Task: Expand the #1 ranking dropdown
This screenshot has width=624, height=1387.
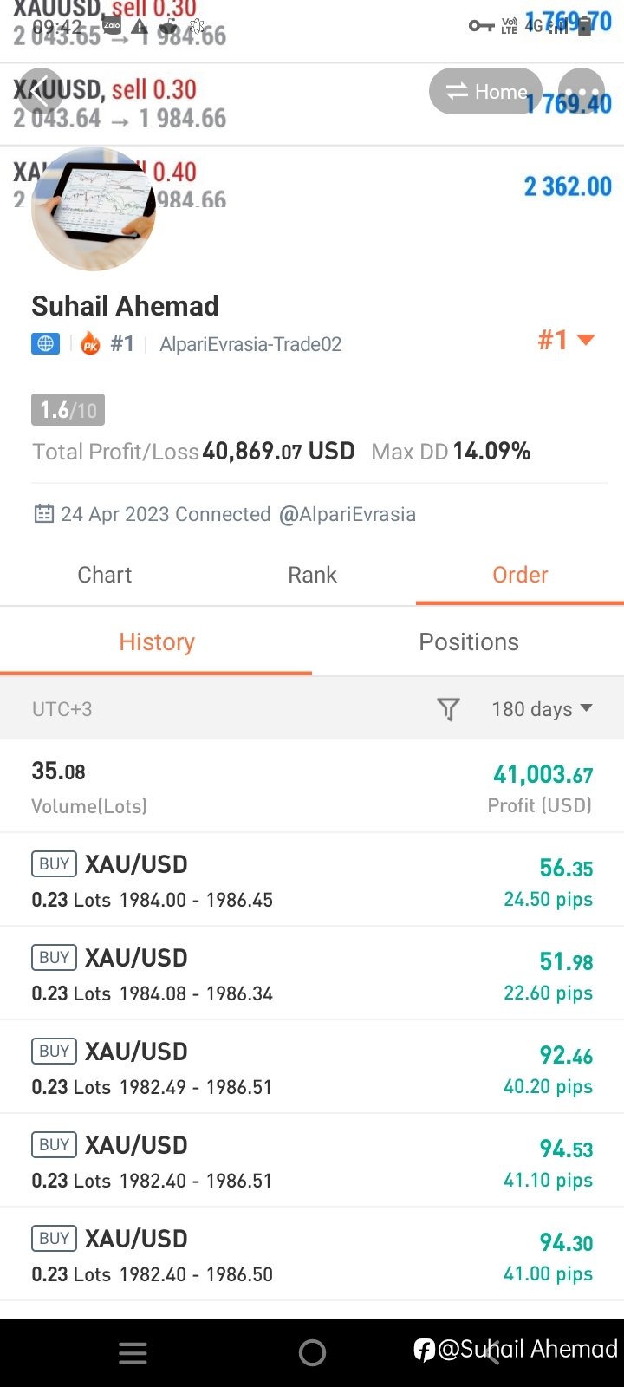Action: [x=566, y=340]
